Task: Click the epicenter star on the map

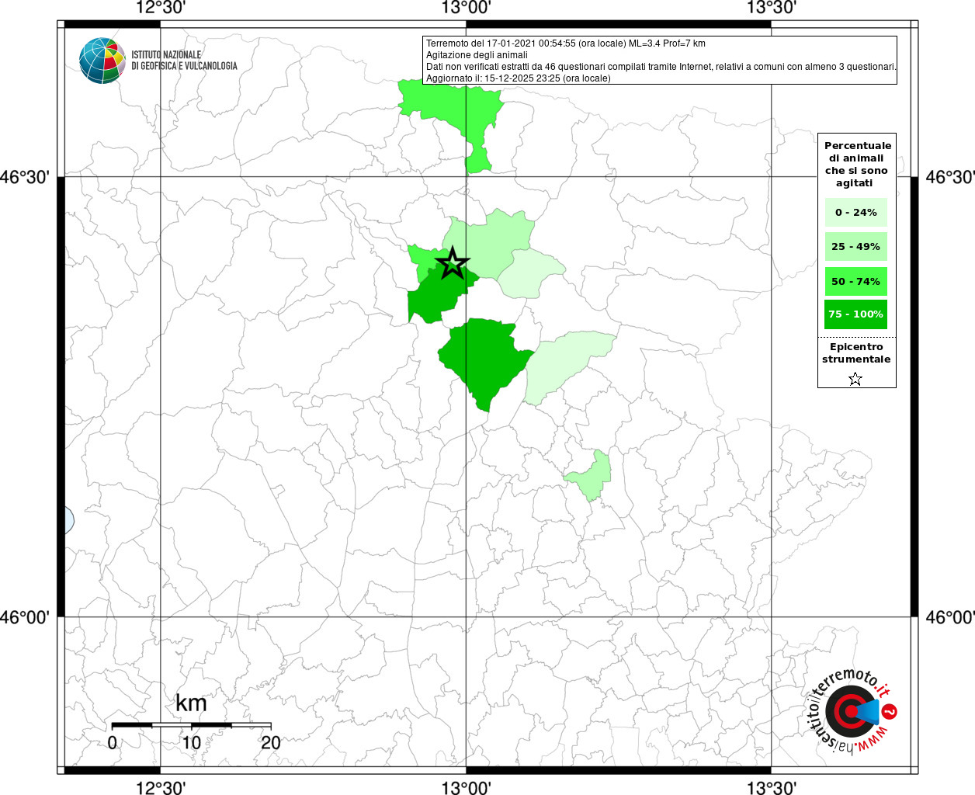Action: pyautogui.click(x=453, y=263)
